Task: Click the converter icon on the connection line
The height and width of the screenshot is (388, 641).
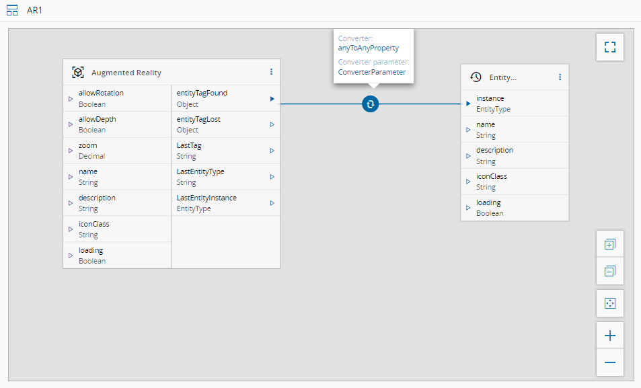Action: click(371, 104)
